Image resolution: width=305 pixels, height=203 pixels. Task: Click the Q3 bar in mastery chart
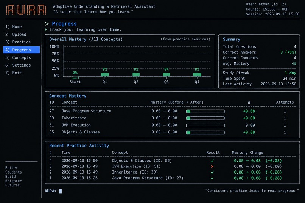[x=166, y=74]
